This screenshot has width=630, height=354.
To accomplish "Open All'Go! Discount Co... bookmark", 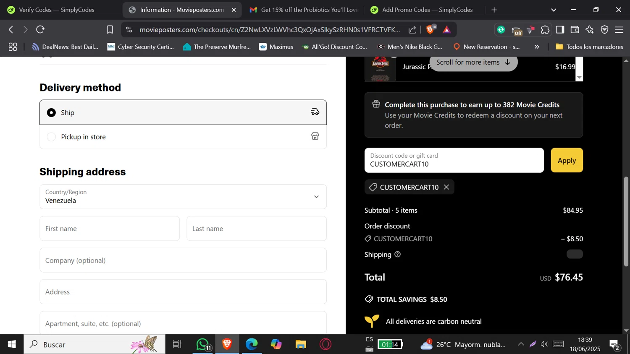I will point(334,47).
